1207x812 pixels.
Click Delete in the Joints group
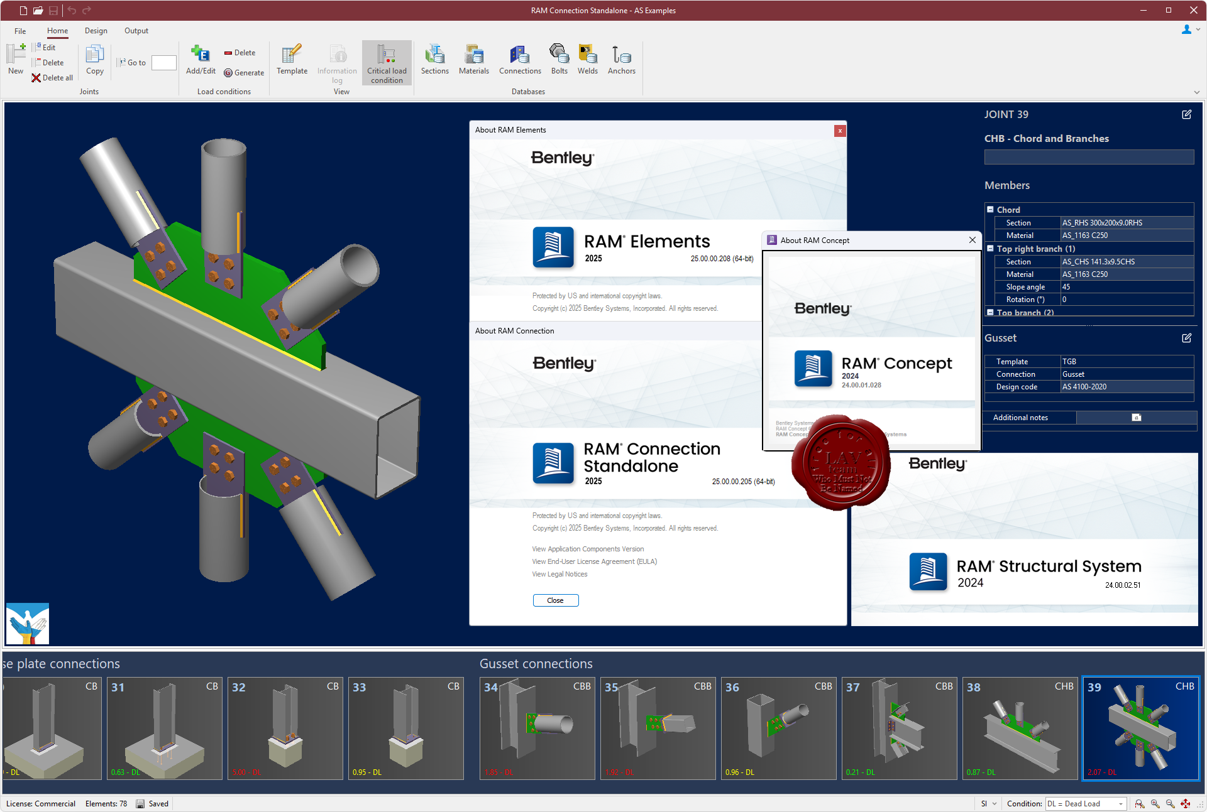(x=48, y=63)
